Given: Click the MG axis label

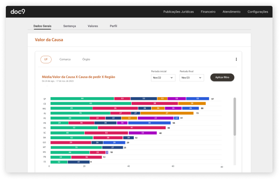Looking at the screenshot, I should (44, 109).
